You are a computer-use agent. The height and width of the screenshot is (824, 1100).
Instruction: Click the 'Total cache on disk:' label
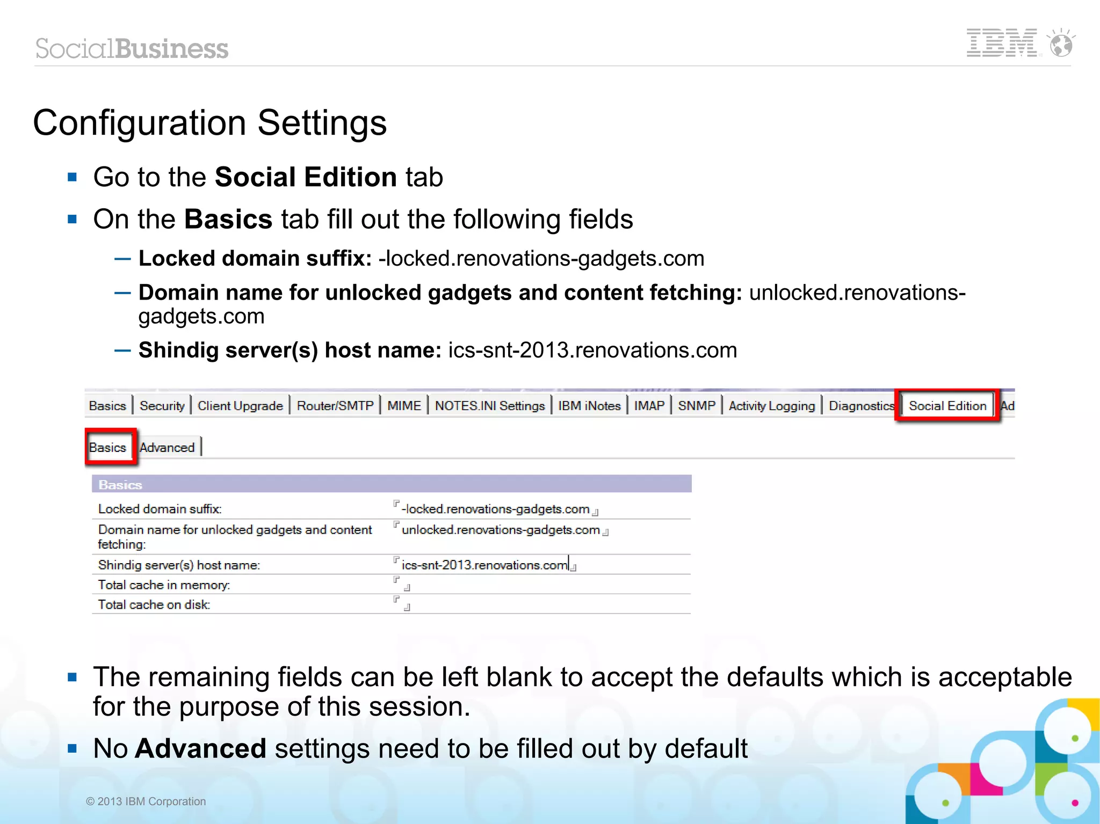(x=154, y=605)
